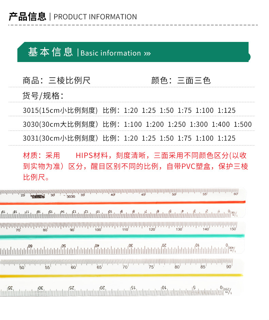Click the brand logo on the top ruler
This screenshot has width=269, height=320.
point(37,197)
